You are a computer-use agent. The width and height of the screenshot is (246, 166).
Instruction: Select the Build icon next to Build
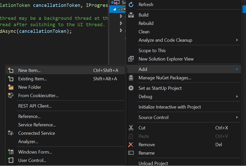tap(131, 15)
